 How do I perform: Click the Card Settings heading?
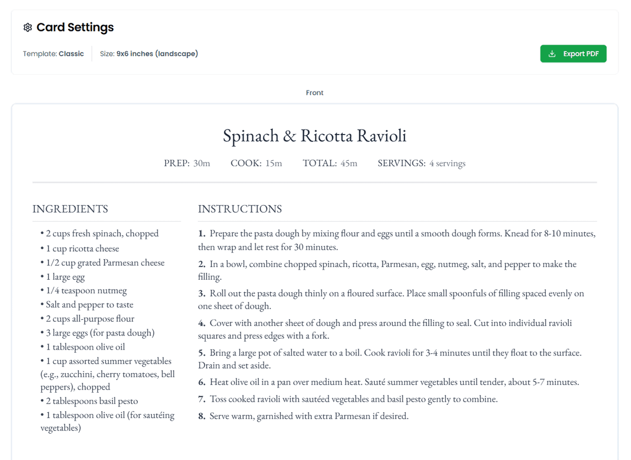[75, 27]
